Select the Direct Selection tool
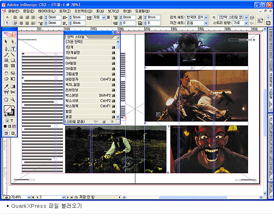Viewport: 274px width, 216px height. pos(12,42)
